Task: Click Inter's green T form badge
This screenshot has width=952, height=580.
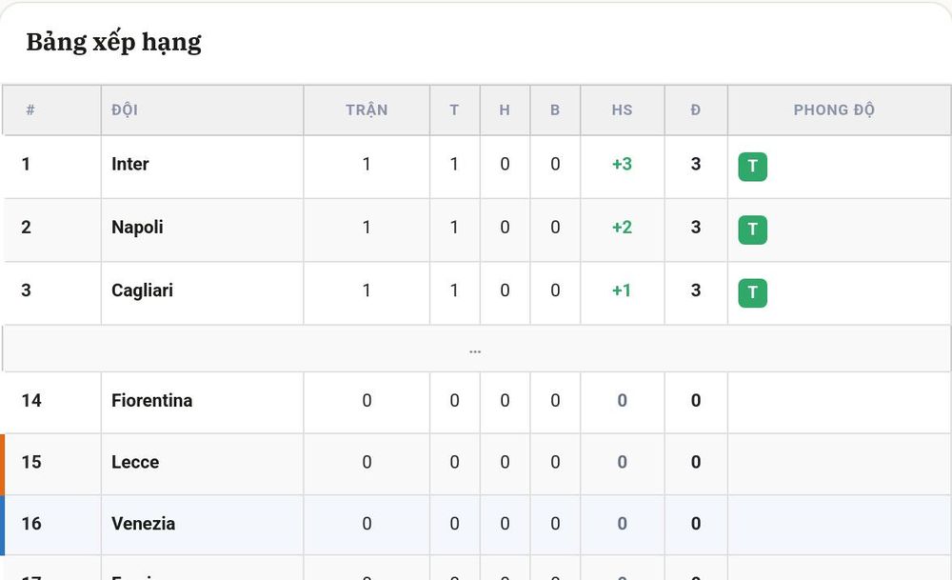Action: (752, 167)
